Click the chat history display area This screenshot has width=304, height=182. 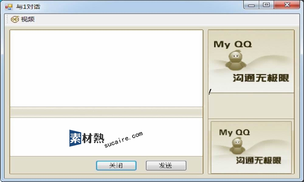[x=106, y=68]
